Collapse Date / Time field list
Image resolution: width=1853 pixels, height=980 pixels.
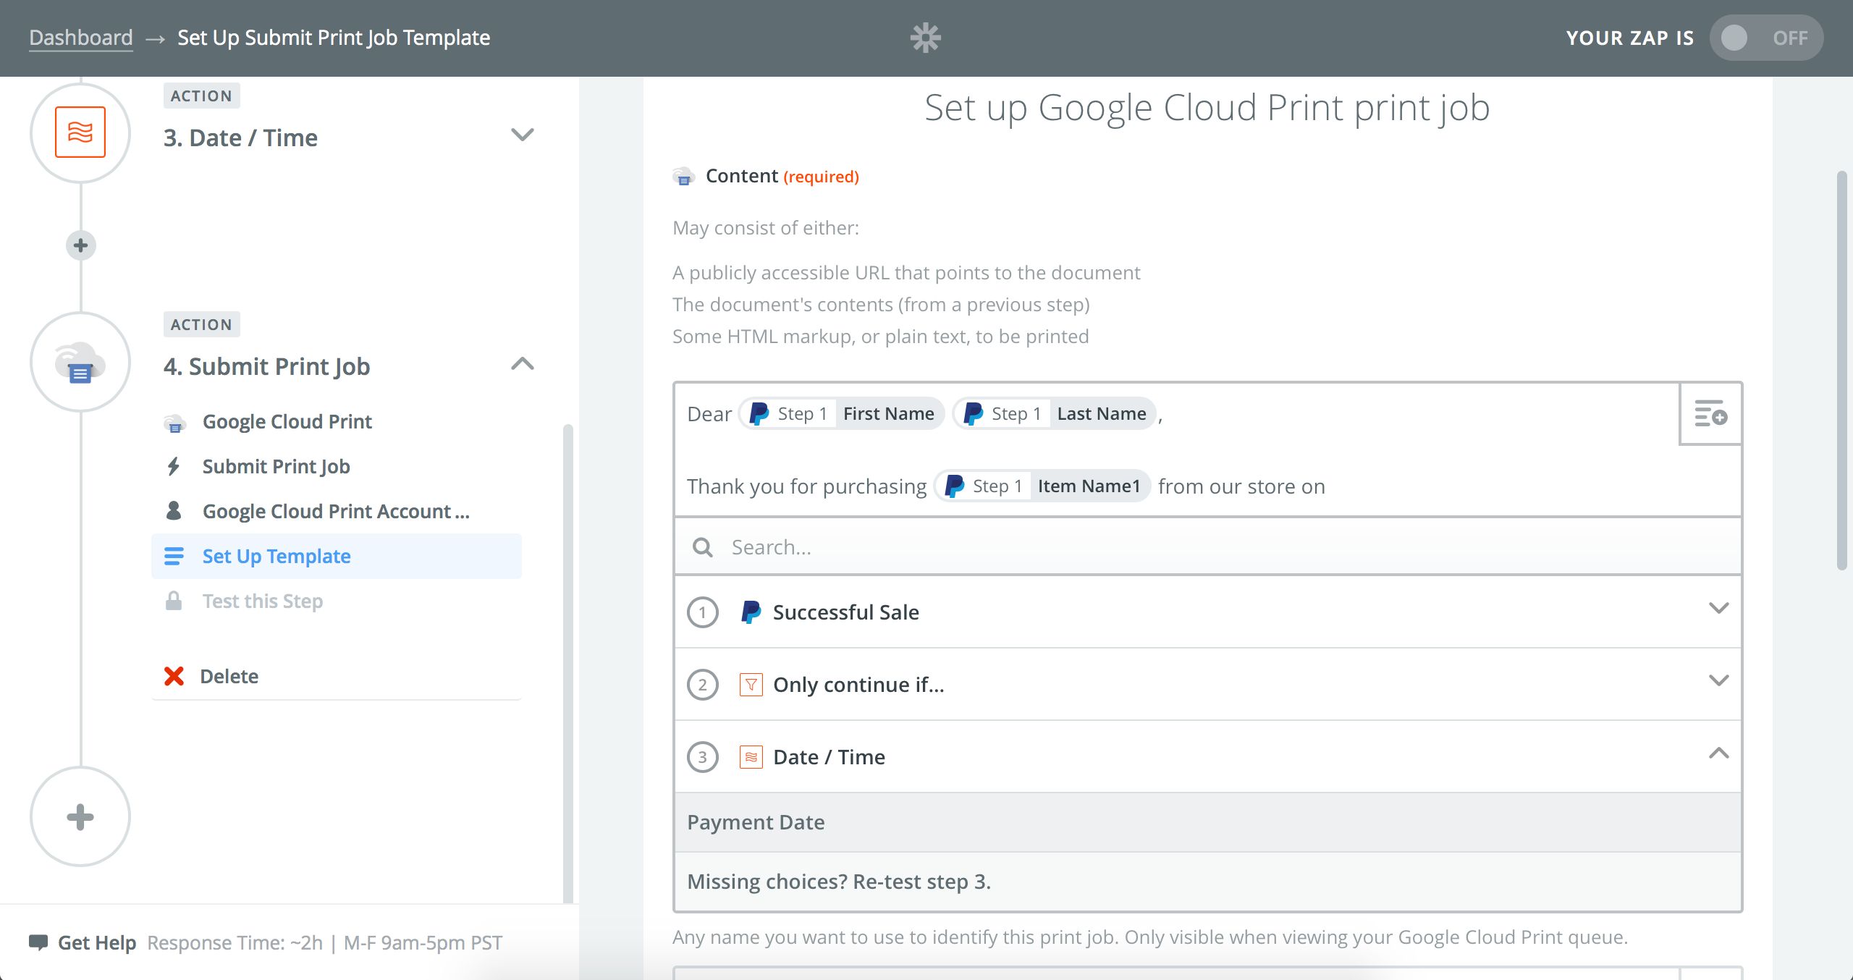point(1718,753)
